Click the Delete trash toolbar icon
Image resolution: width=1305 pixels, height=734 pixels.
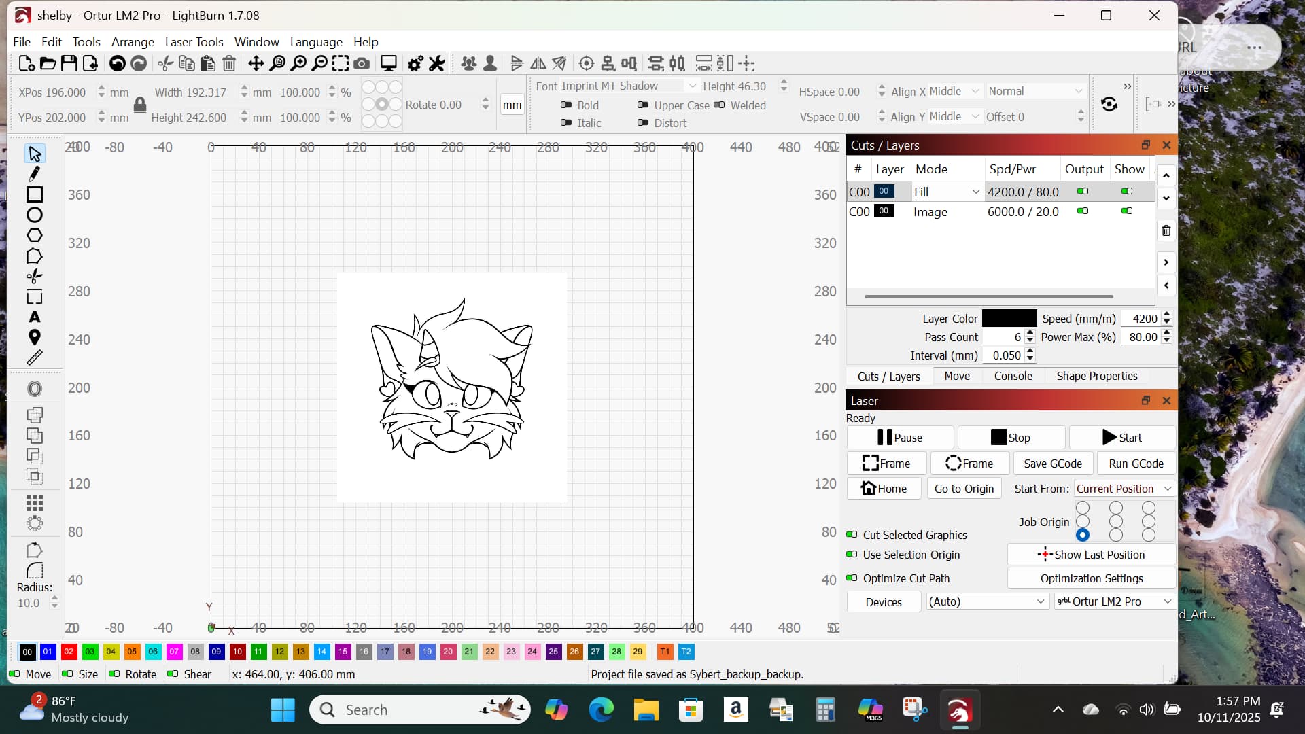(229, 64)
